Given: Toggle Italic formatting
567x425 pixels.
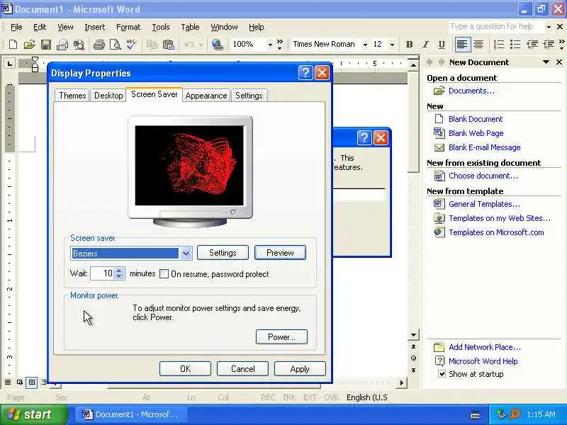Looking at the screenshot, I should pos(426,45).
